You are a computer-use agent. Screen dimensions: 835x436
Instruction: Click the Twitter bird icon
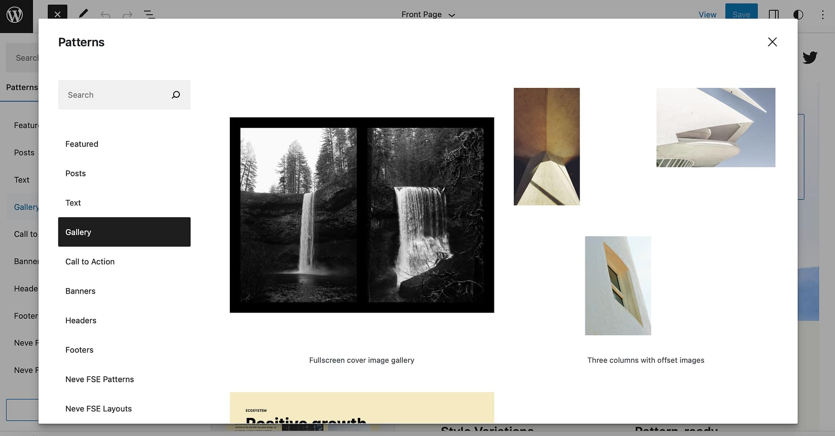pos(809,58)
